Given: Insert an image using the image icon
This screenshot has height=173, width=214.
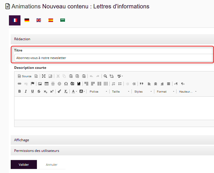Looking at the screenshot, I should click(x=40, y=84).
